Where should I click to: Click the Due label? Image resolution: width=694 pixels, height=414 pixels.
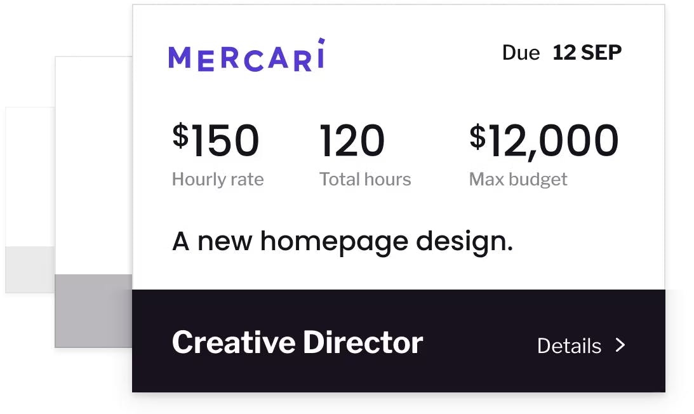(521, 53)
